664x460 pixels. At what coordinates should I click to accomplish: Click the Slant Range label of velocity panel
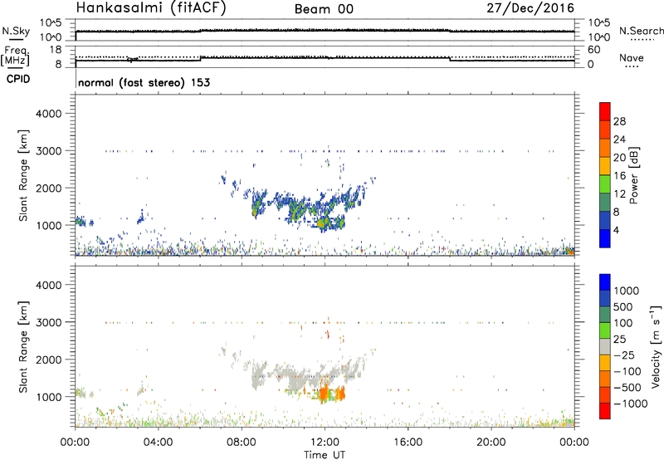[x=23, y=347]
